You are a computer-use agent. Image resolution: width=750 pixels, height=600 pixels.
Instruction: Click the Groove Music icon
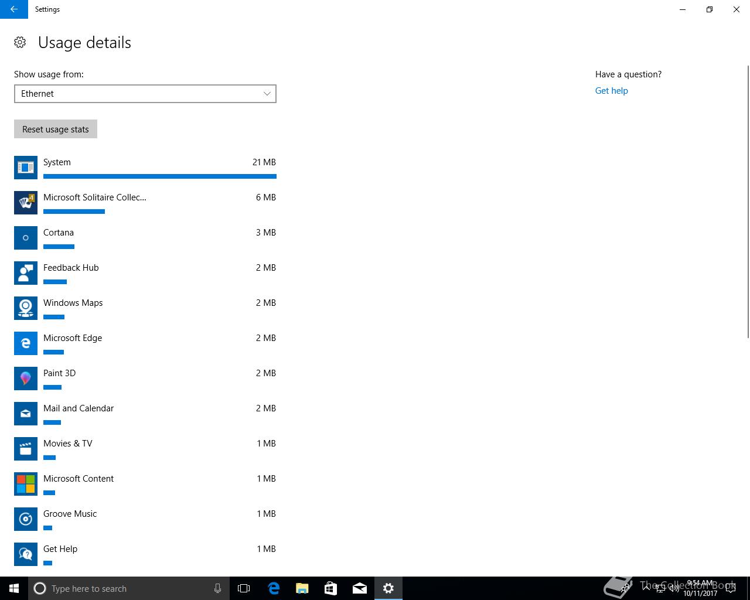(x=26, y=519)
